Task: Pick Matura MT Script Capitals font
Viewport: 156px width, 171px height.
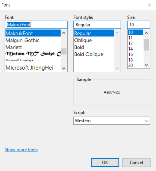Action: click(33, 54)
